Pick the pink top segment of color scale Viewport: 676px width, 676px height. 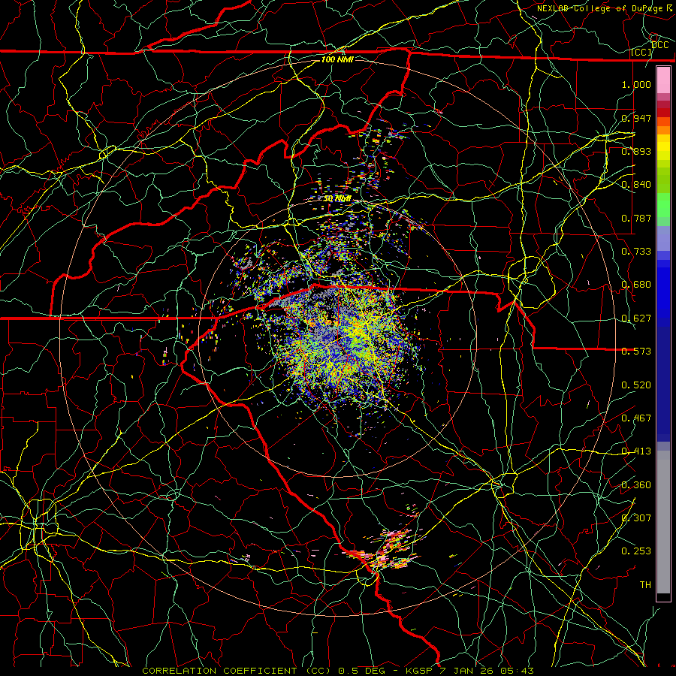pos(663,80)
